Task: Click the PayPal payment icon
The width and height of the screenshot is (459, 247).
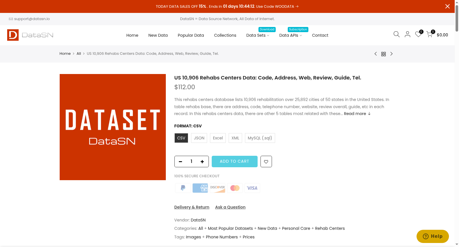Action: coord(183,188)
